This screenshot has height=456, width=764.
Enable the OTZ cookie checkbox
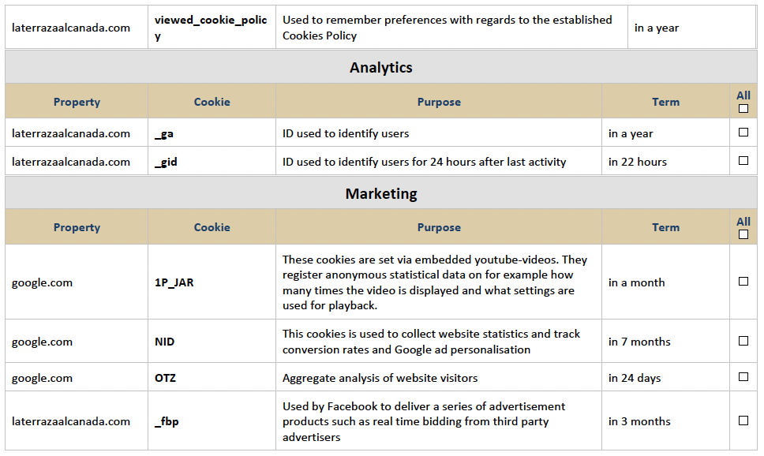click(743, 376)
